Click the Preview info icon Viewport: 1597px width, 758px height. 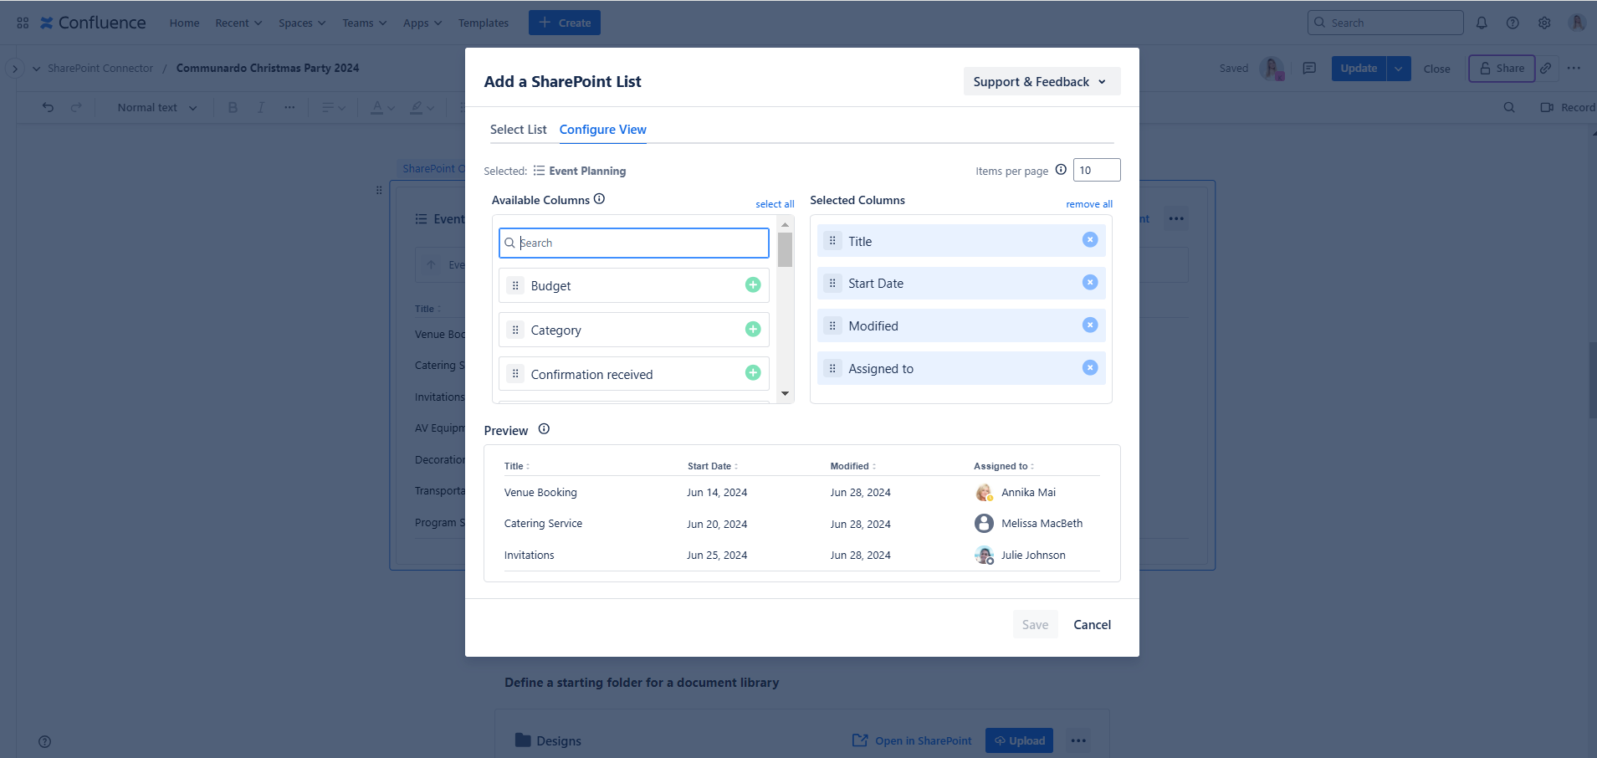tap(544, 429)
